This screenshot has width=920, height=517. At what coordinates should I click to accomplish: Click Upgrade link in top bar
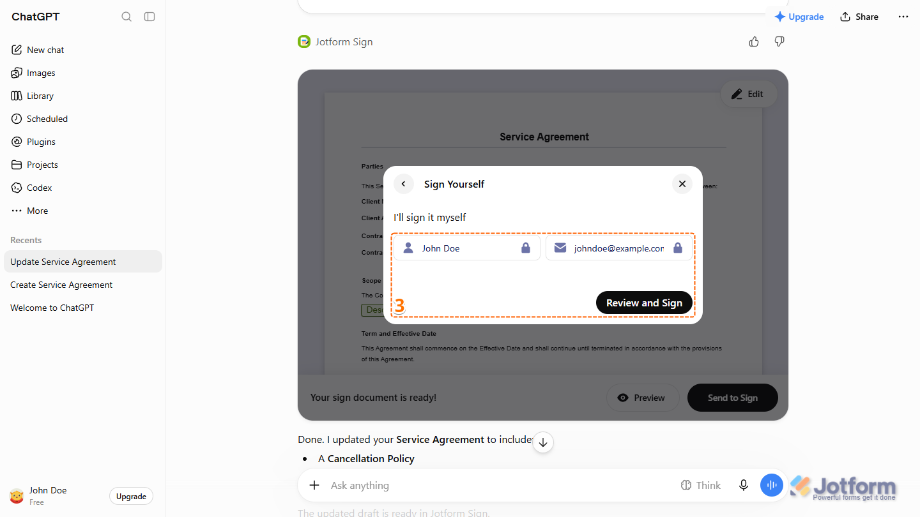(x=799, y=17)
